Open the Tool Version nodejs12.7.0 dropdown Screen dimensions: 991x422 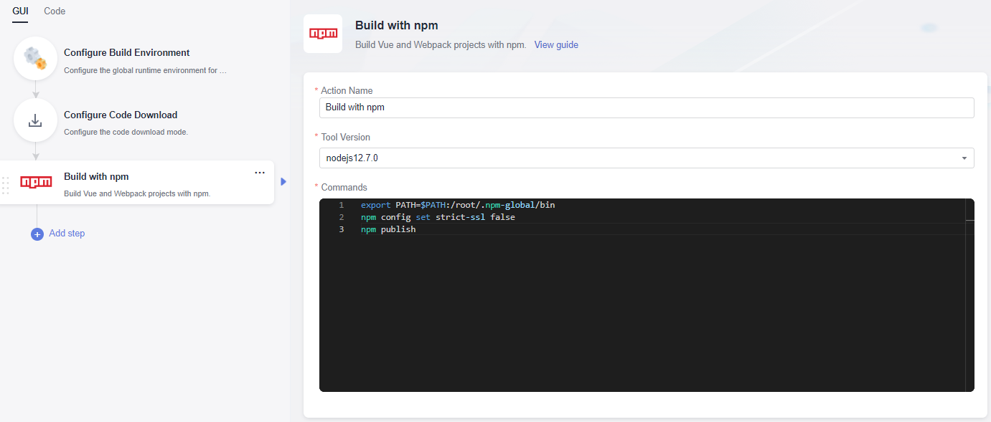(647, 158)
